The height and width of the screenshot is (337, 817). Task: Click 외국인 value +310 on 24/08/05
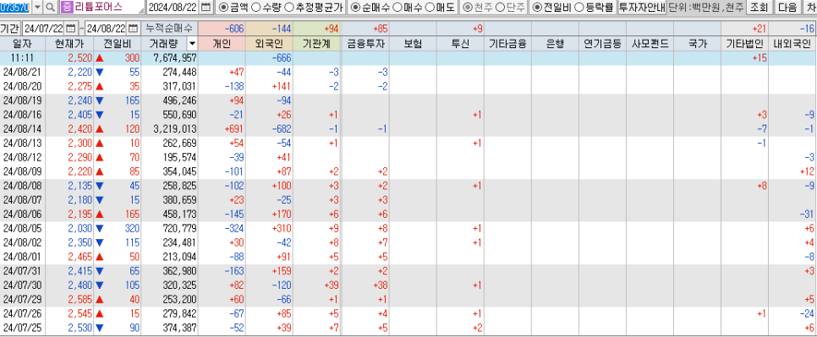(269, 228)
